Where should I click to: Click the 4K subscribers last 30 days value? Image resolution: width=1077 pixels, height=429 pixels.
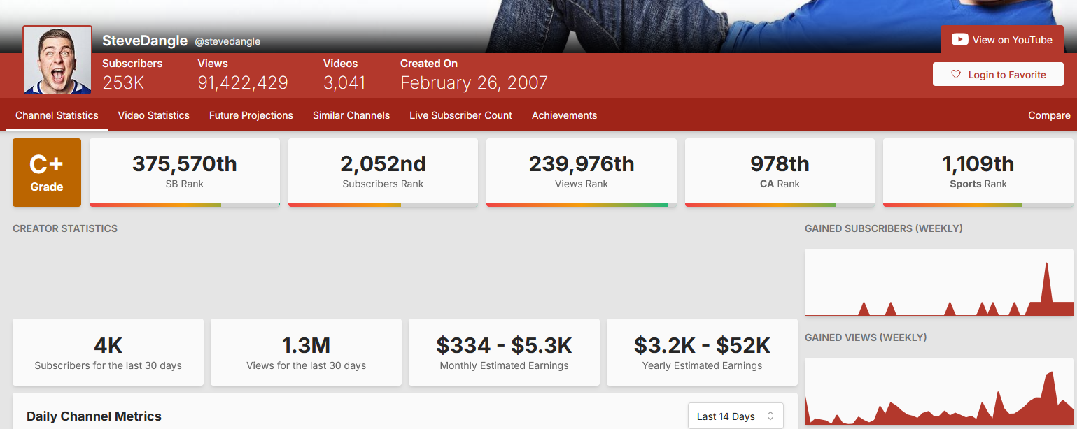[x=108, y=345]
